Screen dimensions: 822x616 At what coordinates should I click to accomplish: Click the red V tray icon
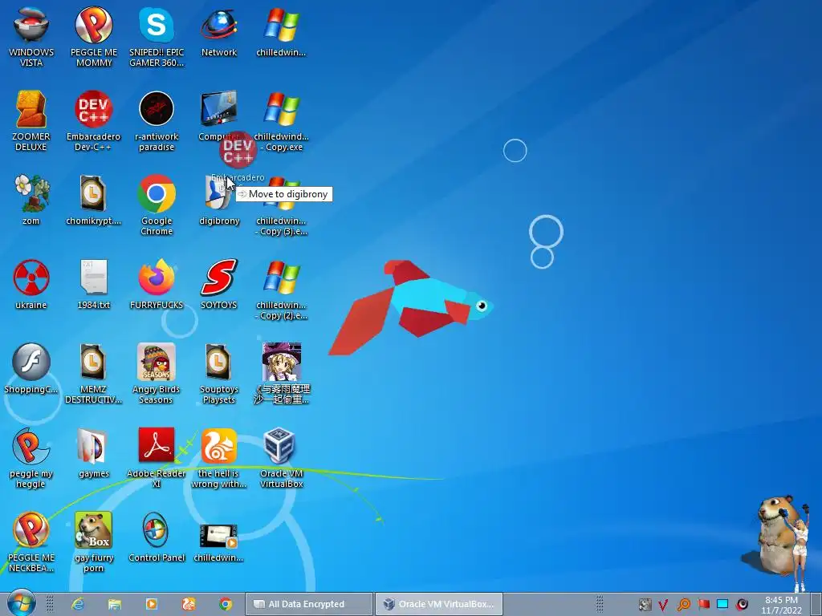click(x=663, y=605)
